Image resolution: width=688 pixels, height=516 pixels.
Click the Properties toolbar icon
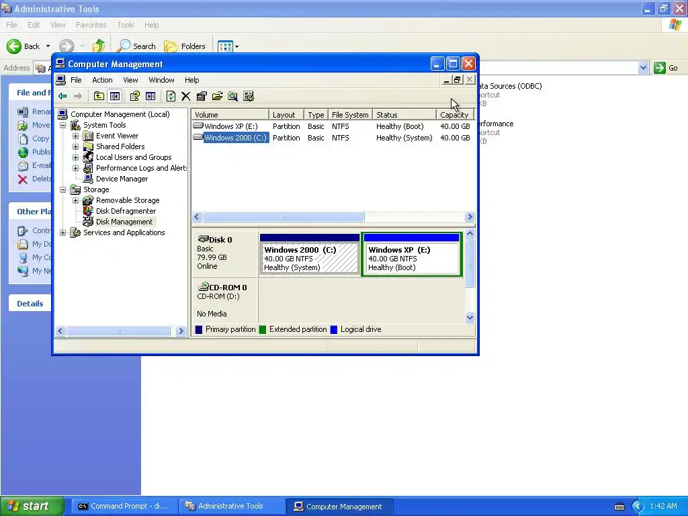click(x=202, y=96)
